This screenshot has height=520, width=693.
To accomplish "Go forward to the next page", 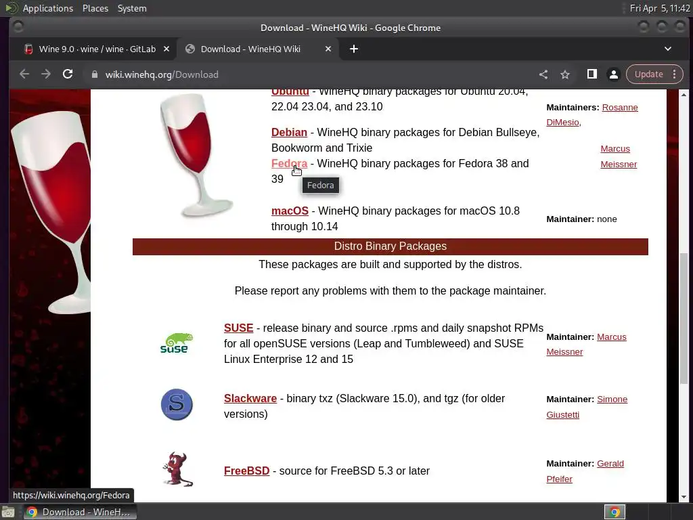I will [x=46, y=74].
